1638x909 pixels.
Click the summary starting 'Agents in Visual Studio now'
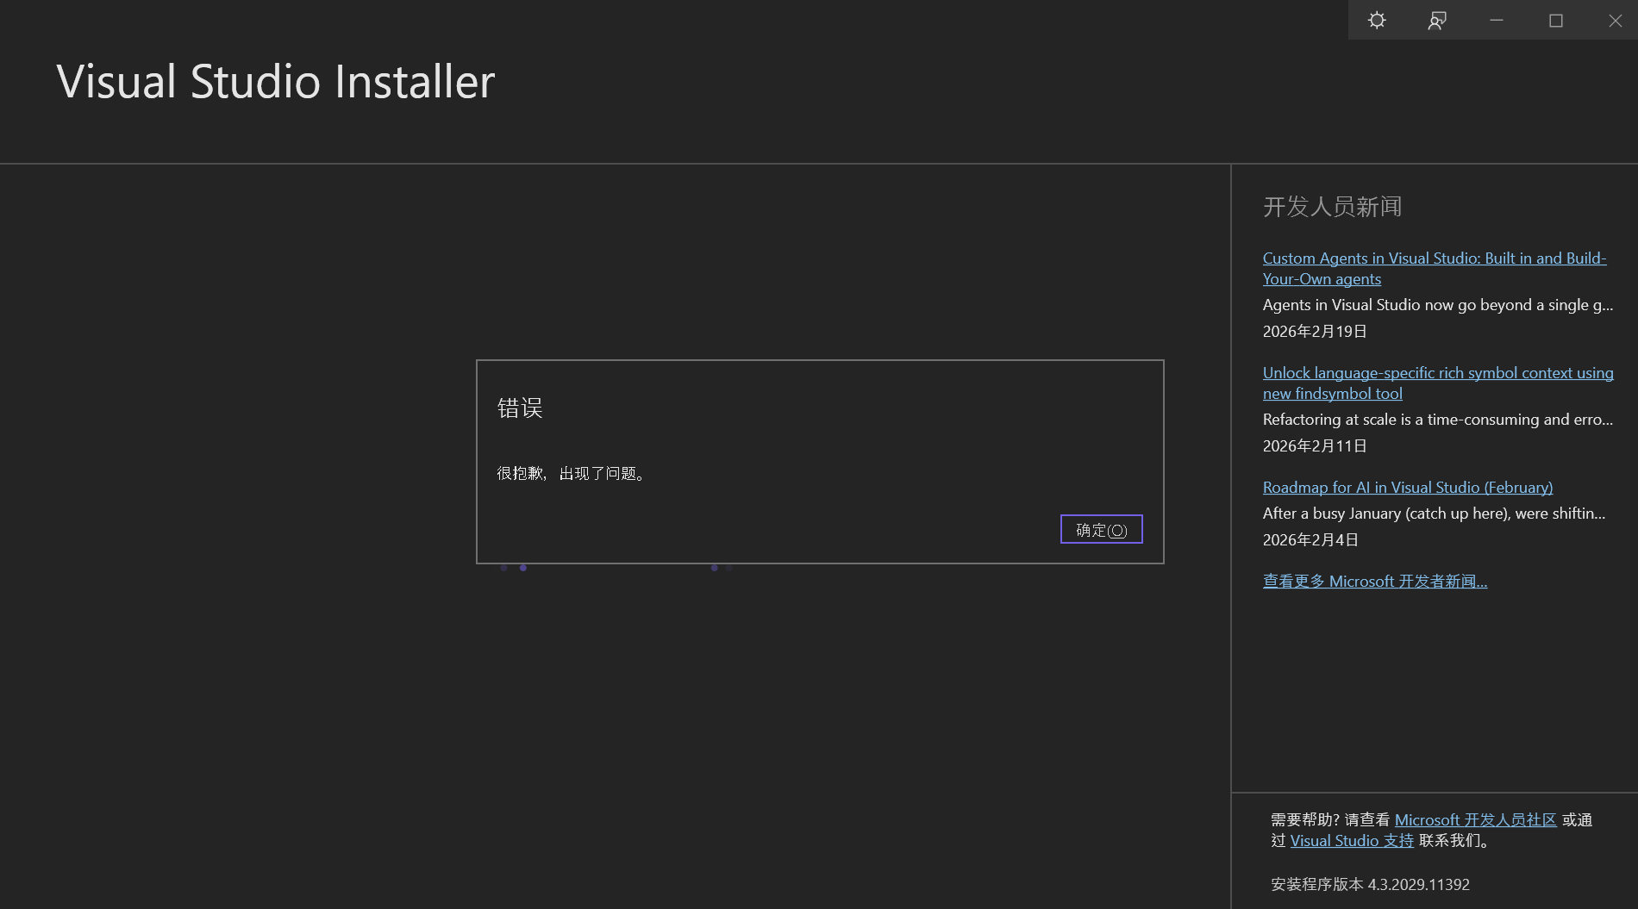pos(1438,304)
